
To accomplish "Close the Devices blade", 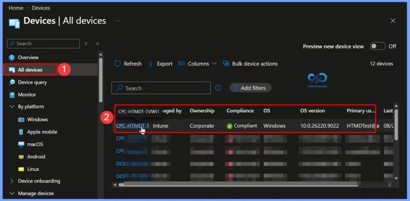I will [x=393, y=21].
